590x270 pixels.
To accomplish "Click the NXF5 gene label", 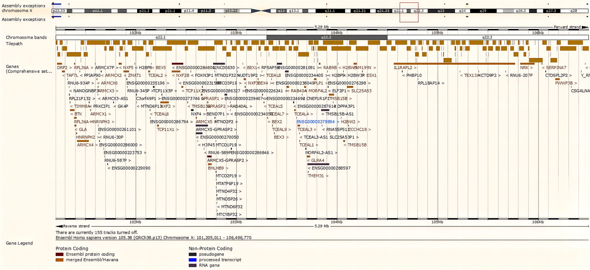I will coord(126,68).
